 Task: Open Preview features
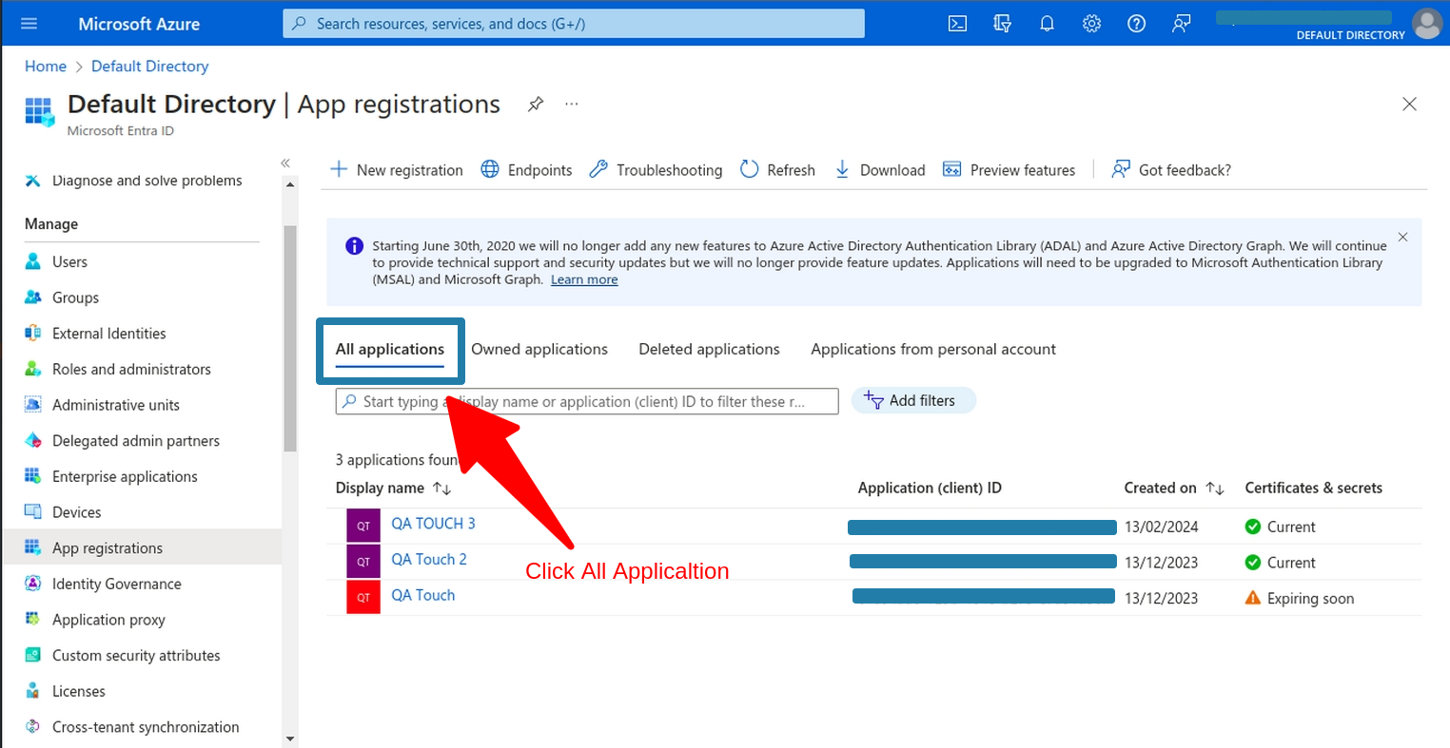(1009, 170)
